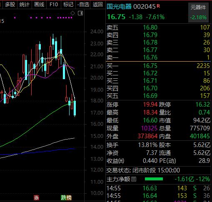The height and width of the screenshot is (202, 212).
Task: Click the current price 16.75 header
Action: pyautogui.click(x=116, y=17)
